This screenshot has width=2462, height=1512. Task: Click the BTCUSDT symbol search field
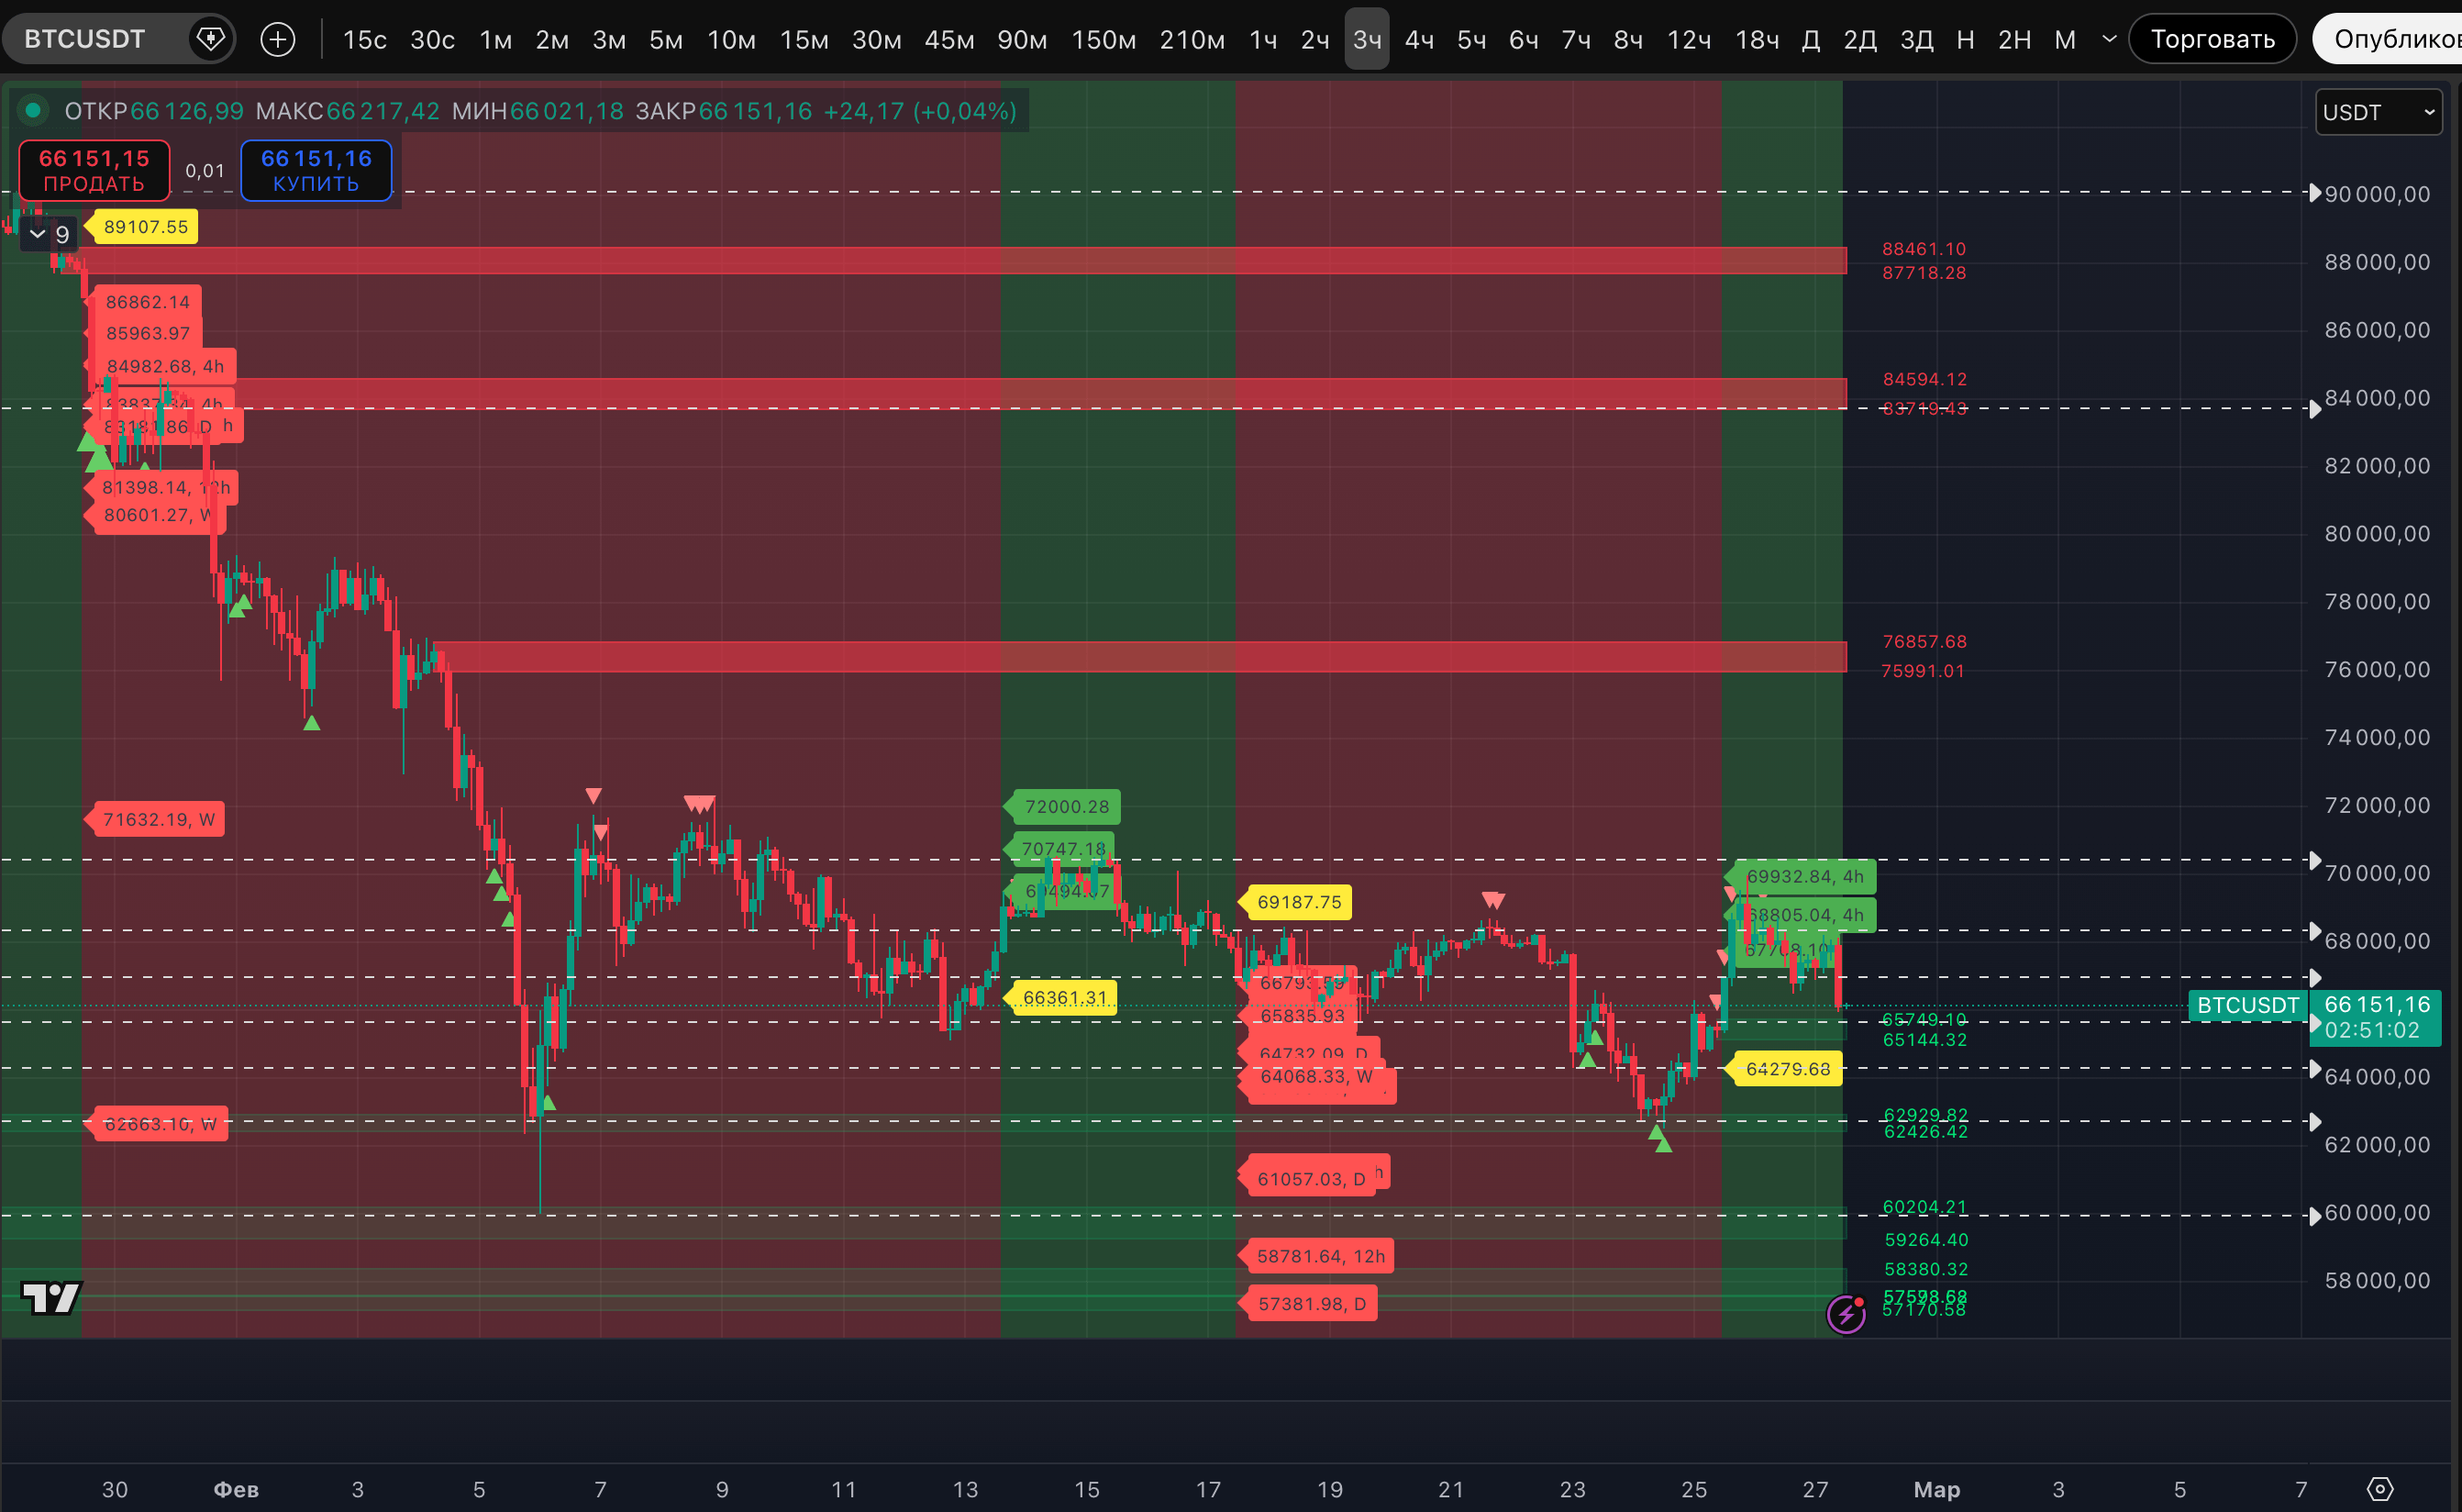coord(85,39)
